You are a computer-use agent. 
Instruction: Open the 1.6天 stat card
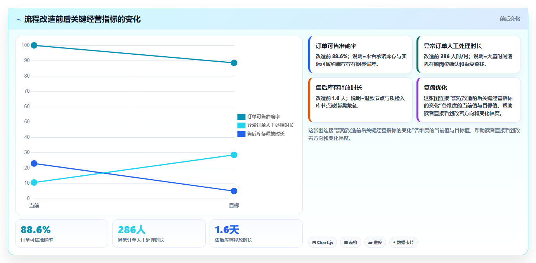click(256, 234)
